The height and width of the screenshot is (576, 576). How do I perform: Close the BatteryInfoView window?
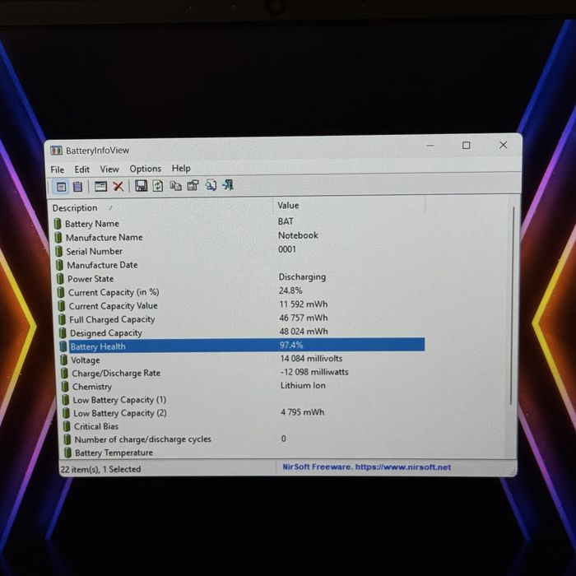point(503,145)
